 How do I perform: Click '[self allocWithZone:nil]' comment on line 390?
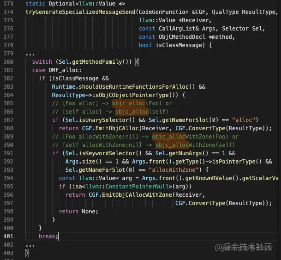tap(102, 145)
